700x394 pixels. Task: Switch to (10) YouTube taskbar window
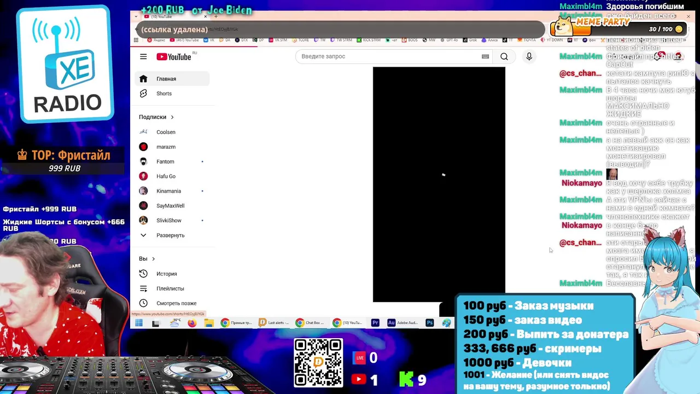coord(348,323)
